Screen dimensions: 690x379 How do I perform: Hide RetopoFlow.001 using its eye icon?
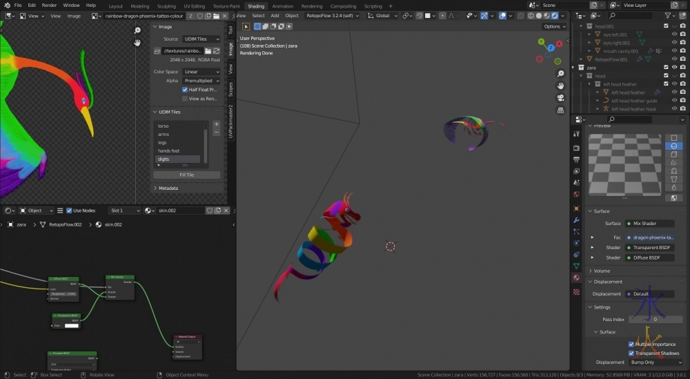point(674,59)
